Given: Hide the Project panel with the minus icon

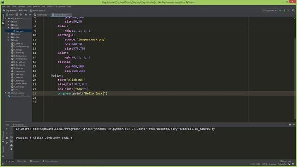Looking at the screenshot, I should [30, 14].
